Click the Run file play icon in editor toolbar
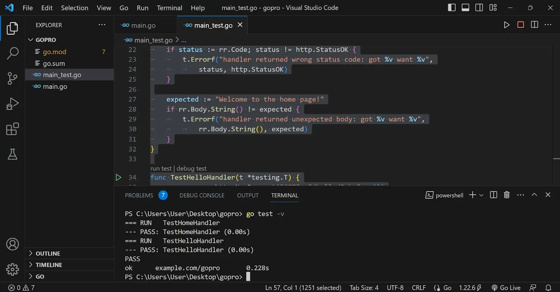 click(x=506, y=25)
